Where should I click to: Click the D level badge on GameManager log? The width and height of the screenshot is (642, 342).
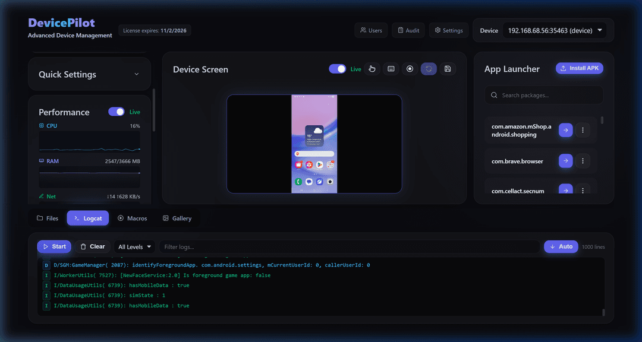coord(46,265)
